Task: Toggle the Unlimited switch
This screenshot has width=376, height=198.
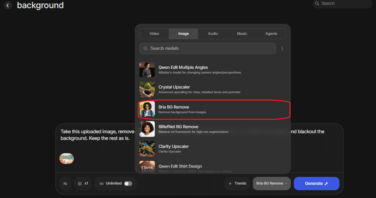Action: [128, 183]
